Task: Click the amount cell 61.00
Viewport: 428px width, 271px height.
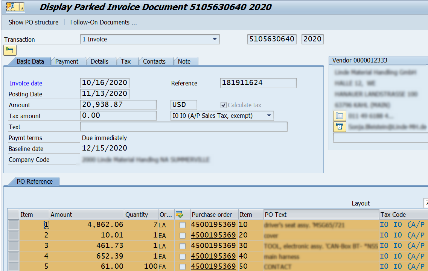Action: pos(87,266)
